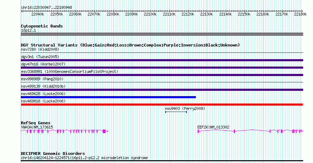313x163 pixels.
Task: Click the 22070k ruler tick label
Action: tap(94, 14)
